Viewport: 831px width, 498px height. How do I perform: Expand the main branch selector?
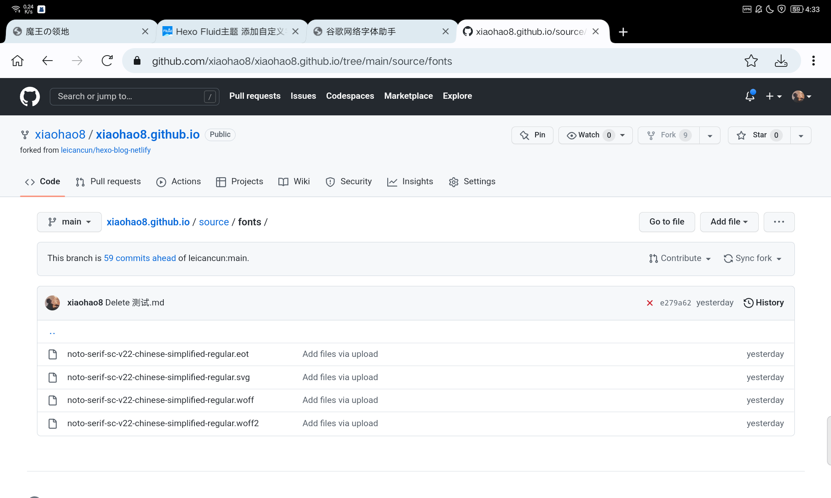point(69,222)
